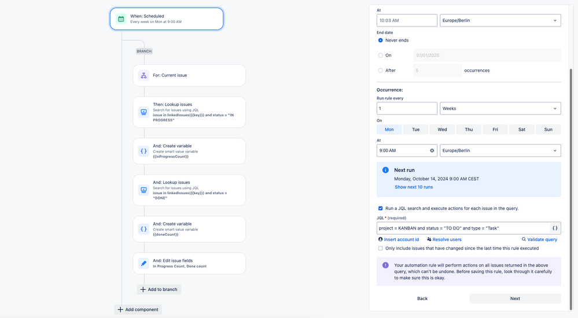Open upper Europe/Berlin timezone dropdown near 10:03 AM
This screenshot has height=318, width=578.
pyautogui.click(x=500, y=20)
